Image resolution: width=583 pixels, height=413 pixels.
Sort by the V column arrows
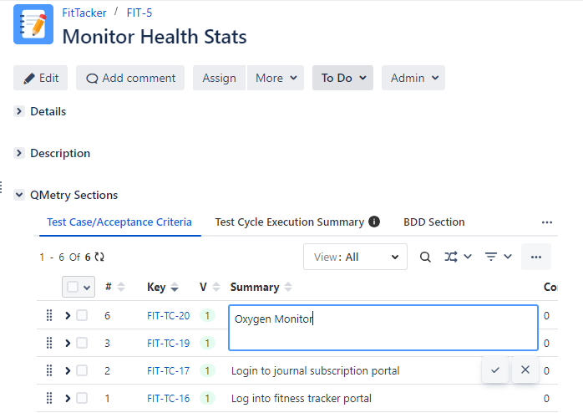tap(216, 287)
